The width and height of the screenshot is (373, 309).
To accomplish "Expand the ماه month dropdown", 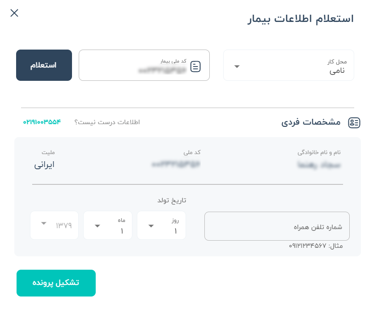I will pos(108,225).
